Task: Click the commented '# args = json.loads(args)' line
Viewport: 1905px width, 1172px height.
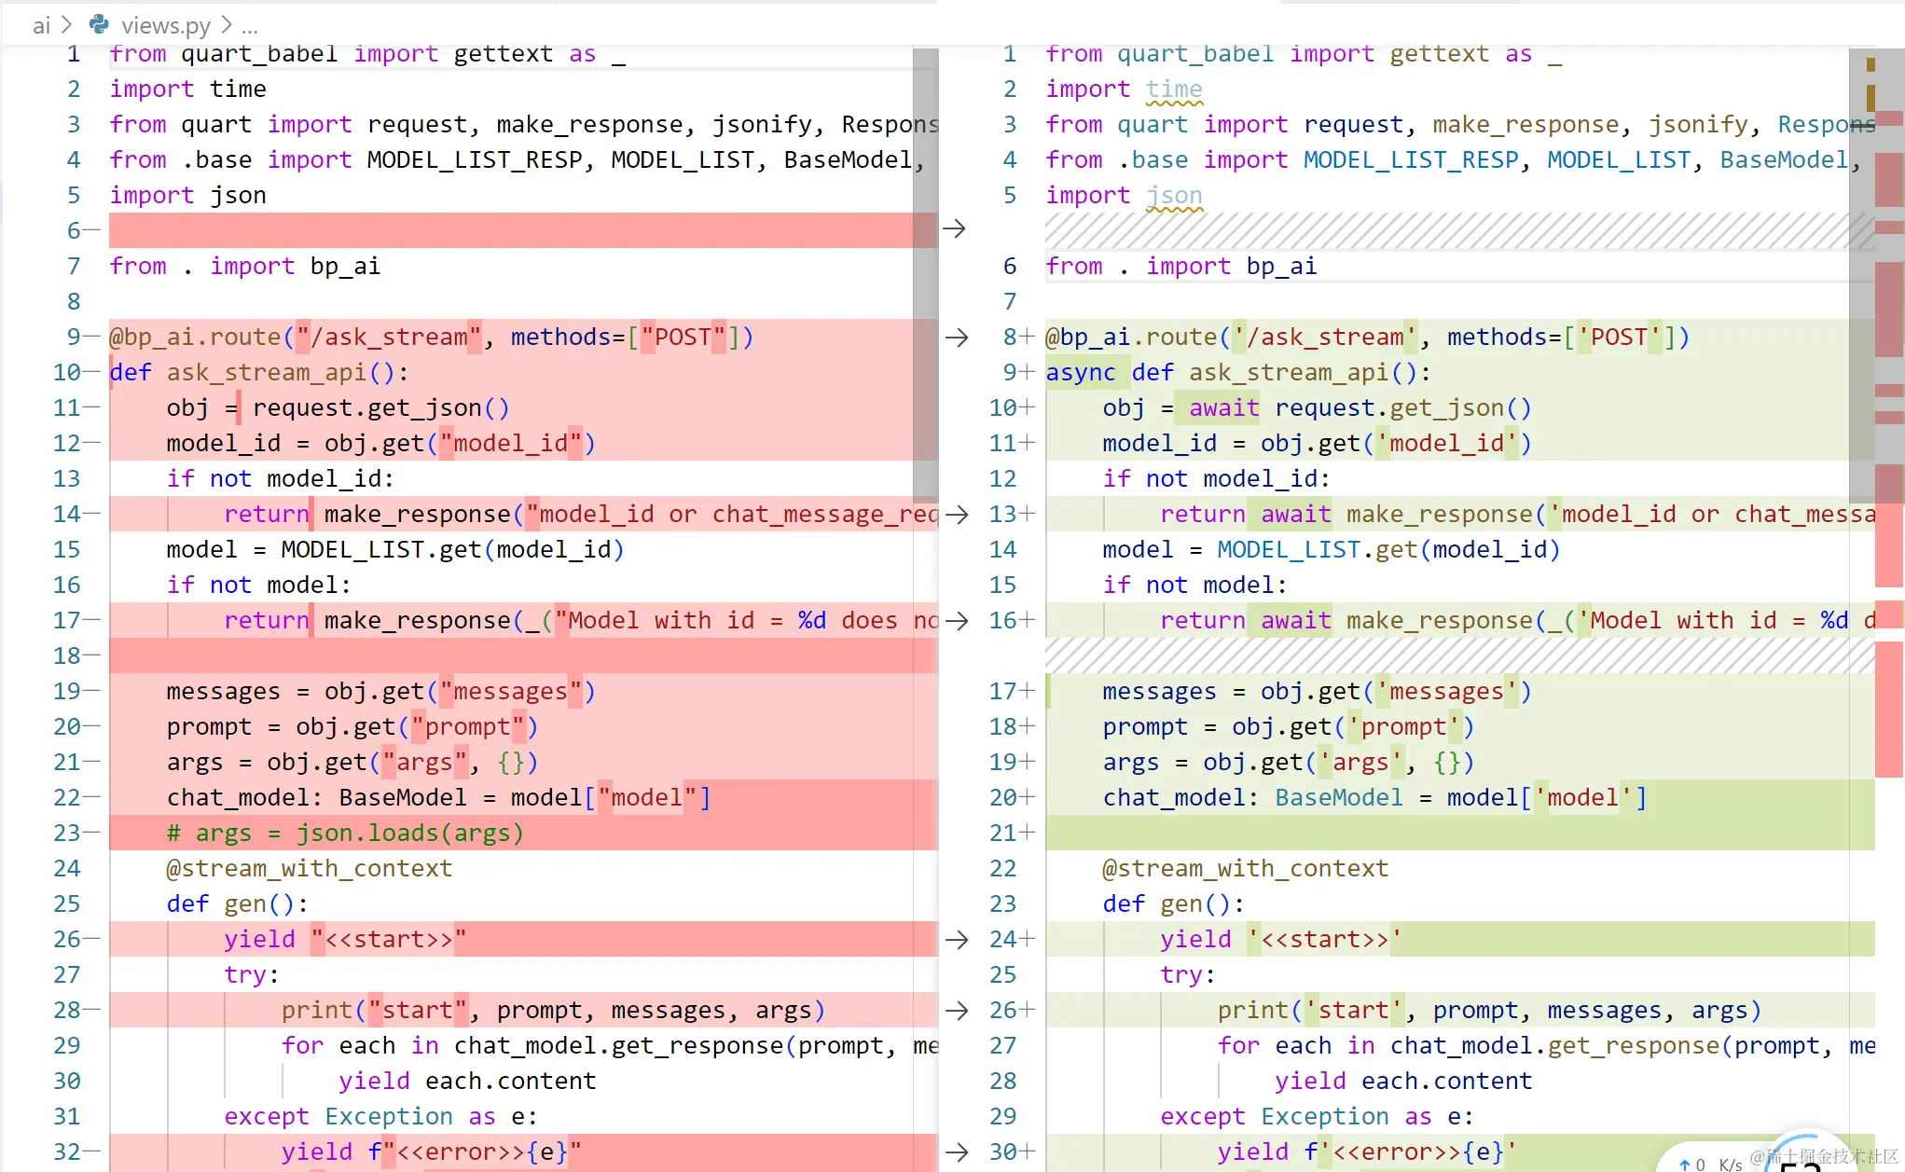Action: [x=345, y=833]
